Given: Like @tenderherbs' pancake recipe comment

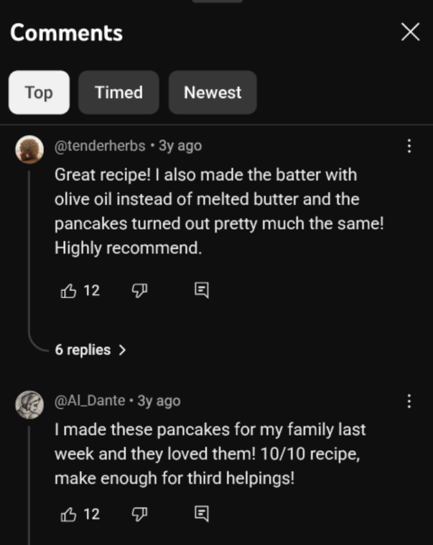Looking at the screenshot, I should [x=69, y=290].
